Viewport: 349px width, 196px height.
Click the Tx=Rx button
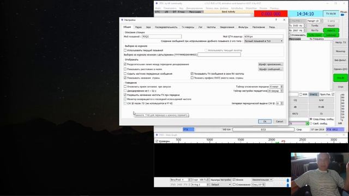click(x=315, y=26)
